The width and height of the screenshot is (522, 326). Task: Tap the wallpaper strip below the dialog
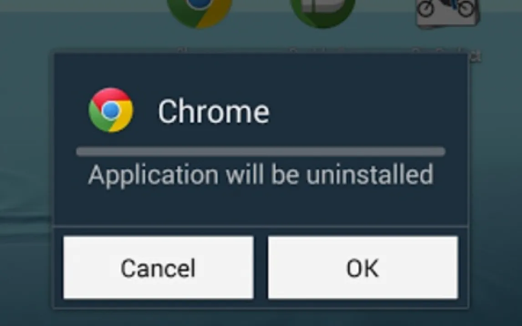pyautogui.click(x=261, y=318)
